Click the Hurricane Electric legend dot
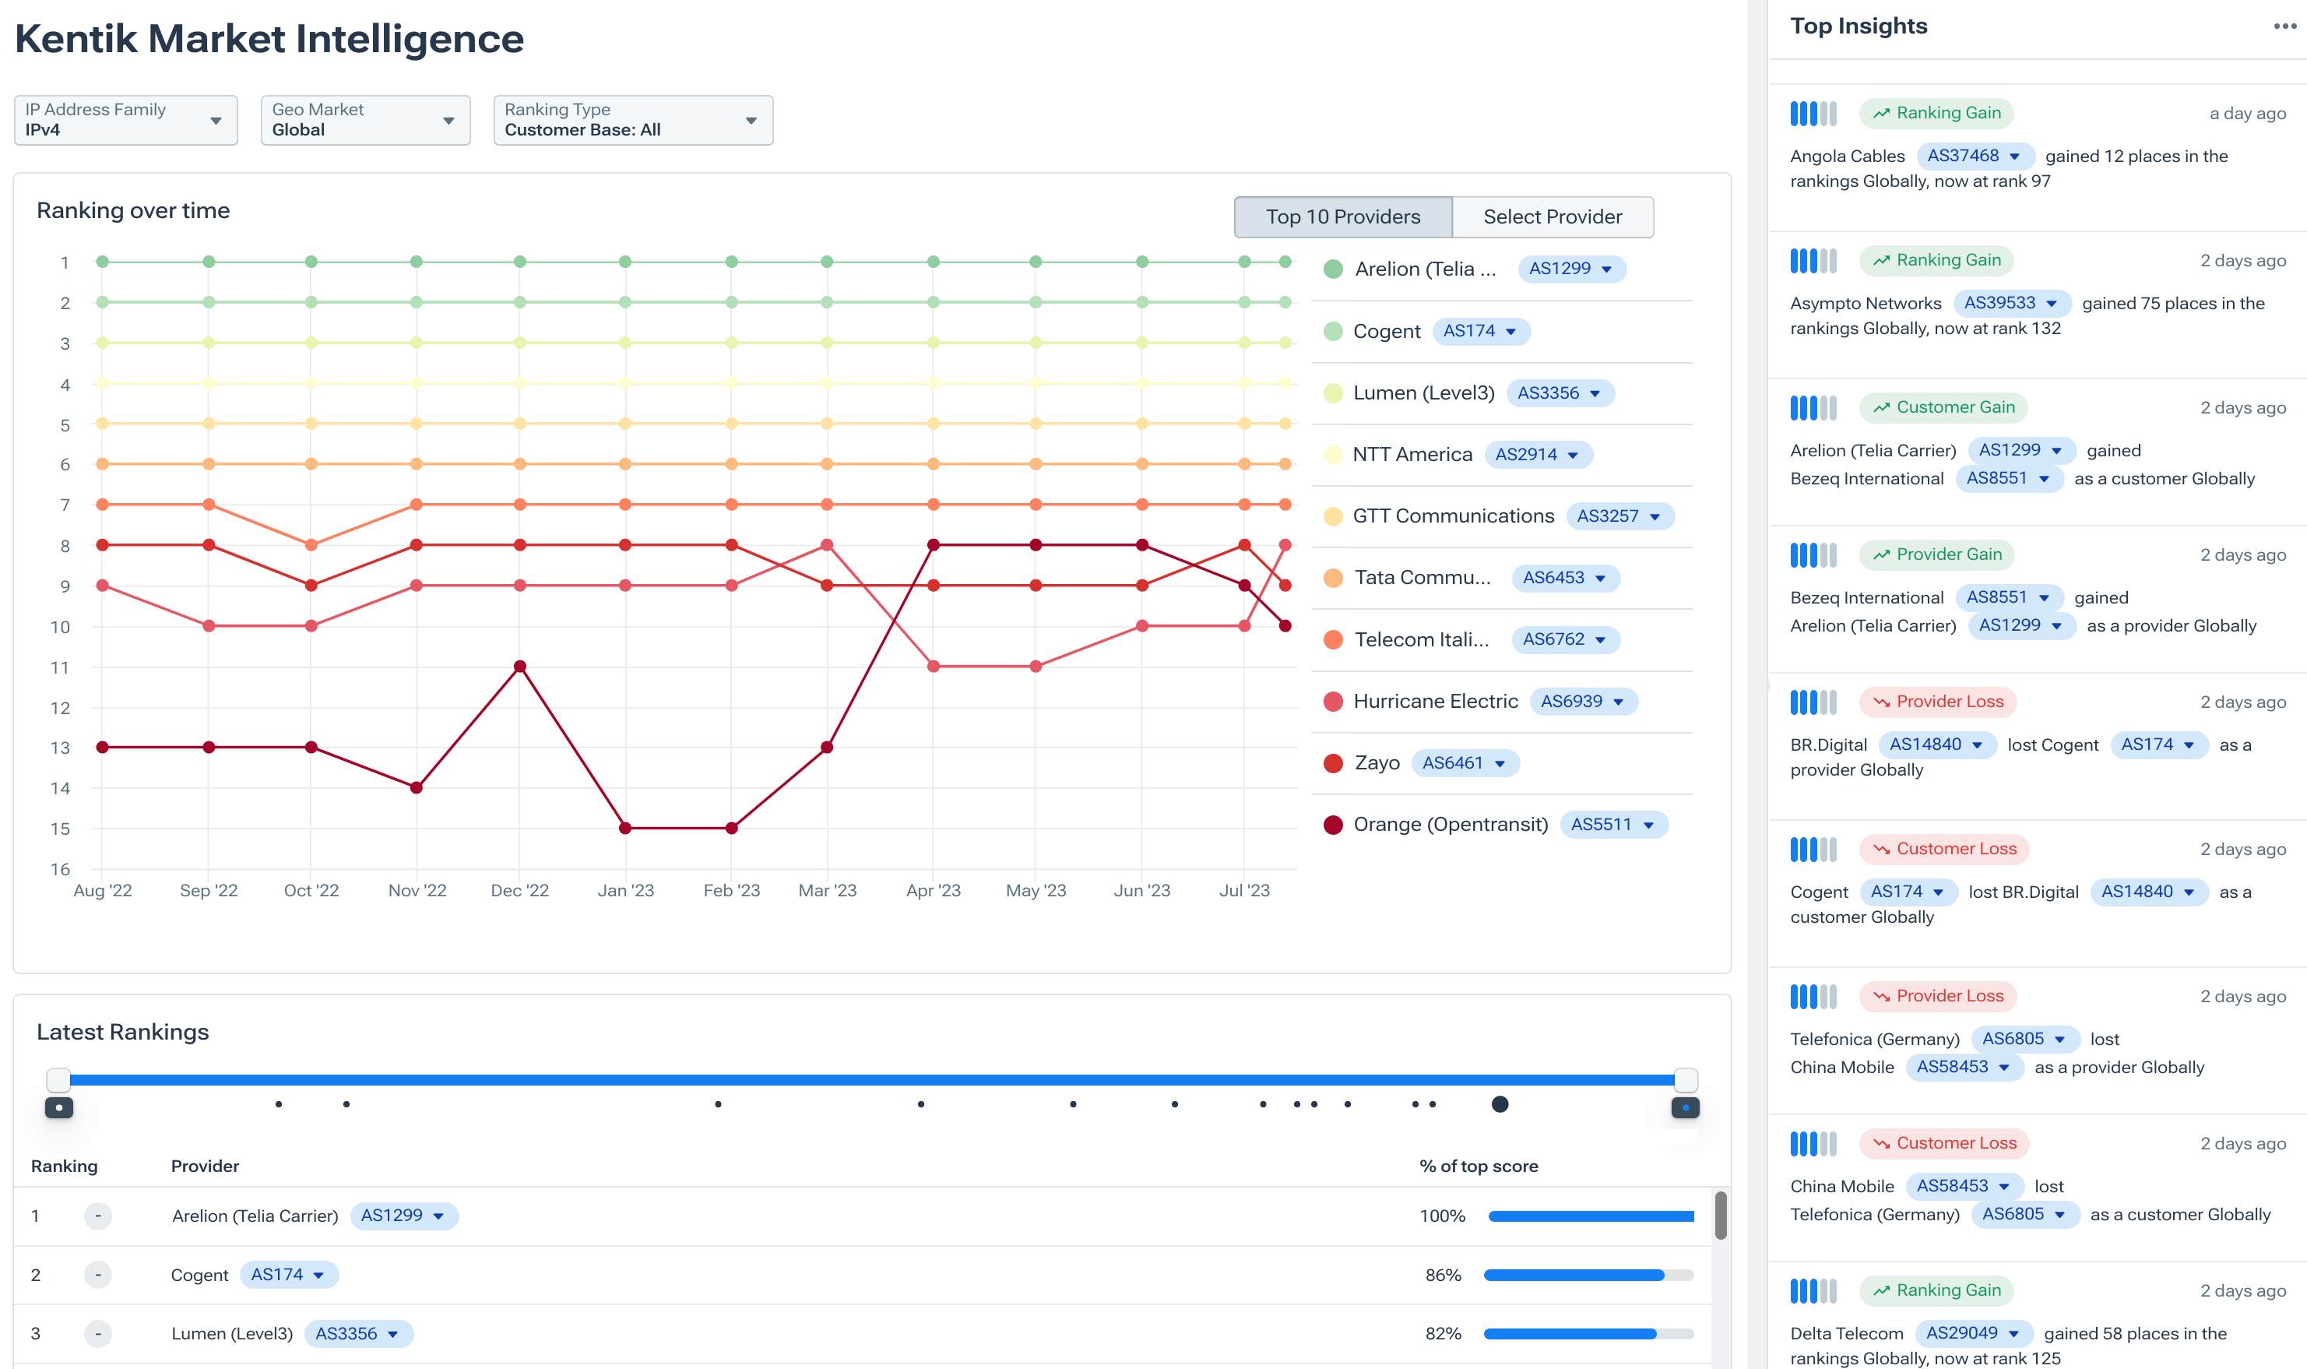 [1331, 701]
